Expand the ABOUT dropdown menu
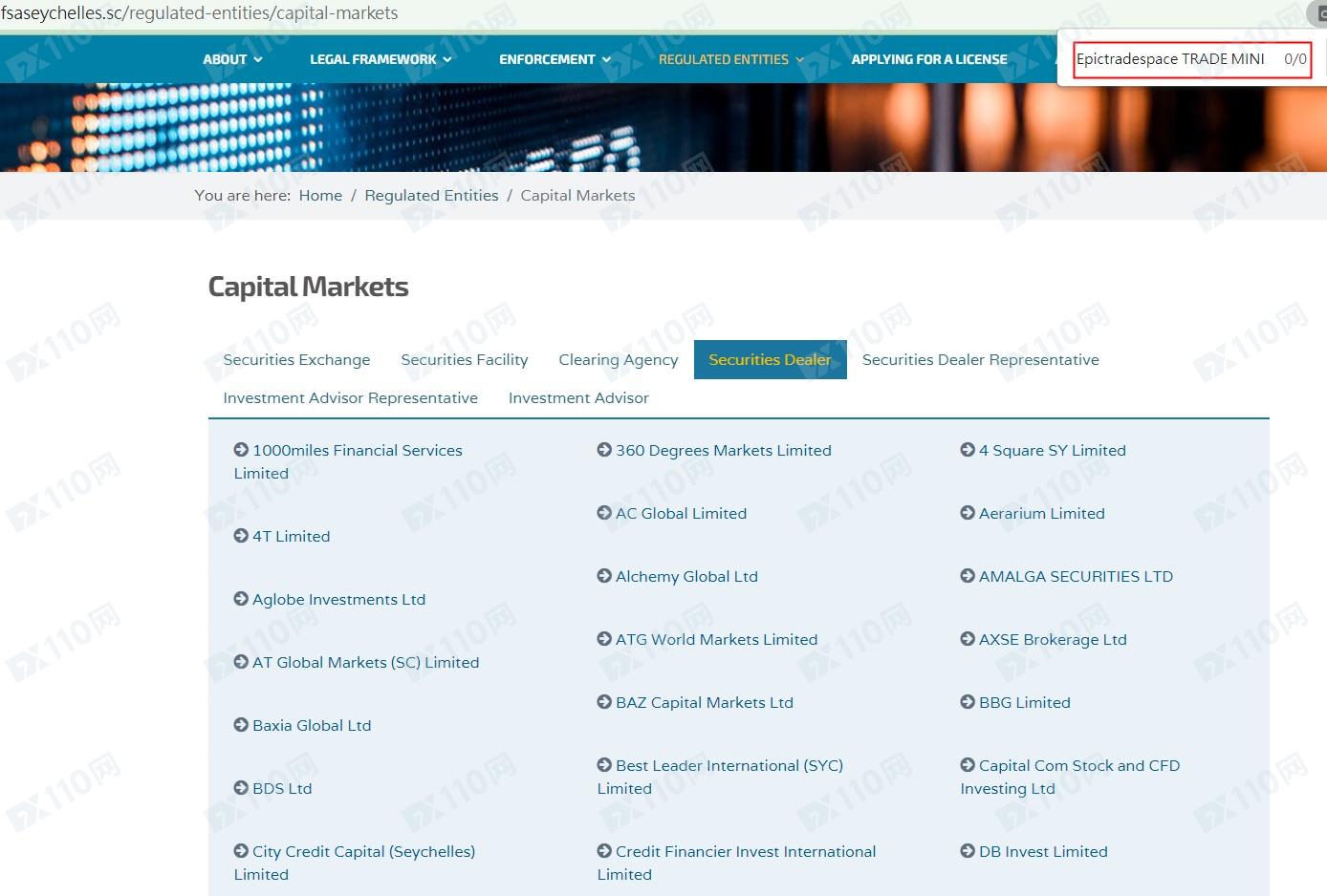 click(x=232, y=59)
